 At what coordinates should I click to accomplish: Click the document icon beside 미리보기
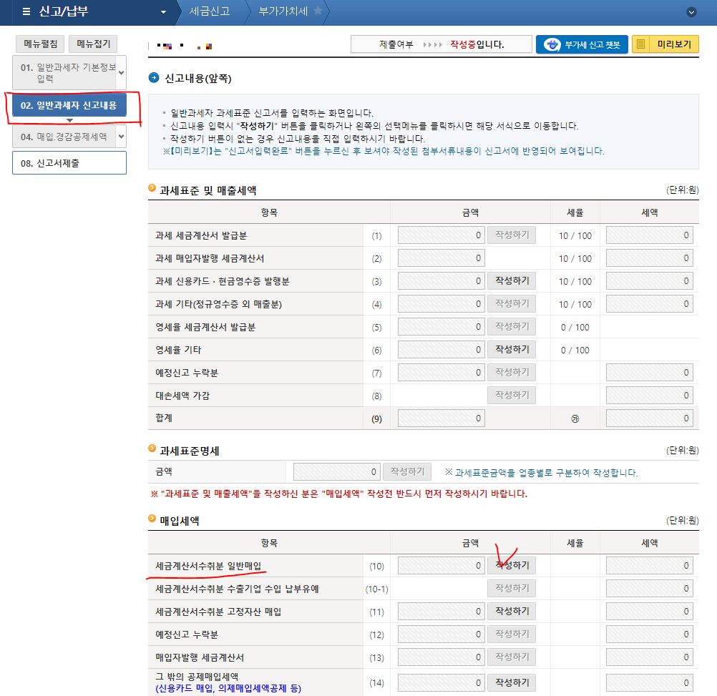coord(640,44)
